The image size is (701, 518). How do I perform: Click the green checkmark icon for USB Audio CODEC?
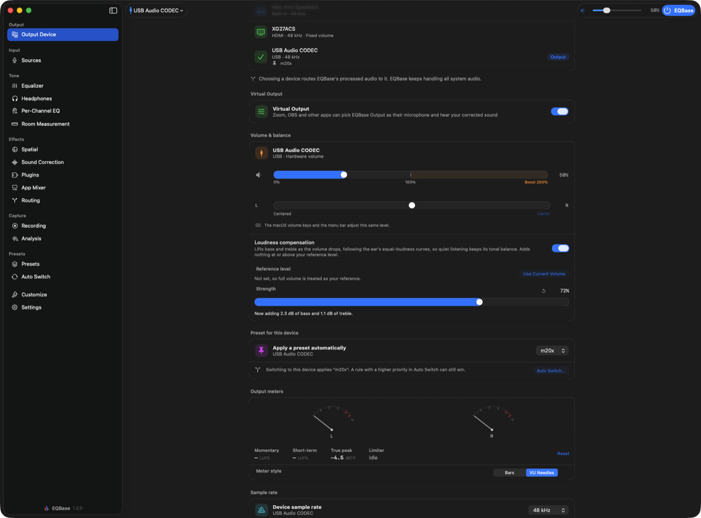261,57
